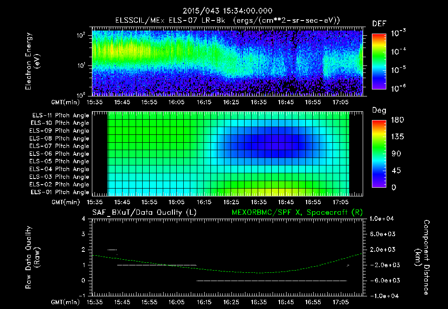Image resolution: width=448 pixels, height=309 pixels.
Task: Click 16:35 on the data quality time axis
Action: (x=259, y=302)
